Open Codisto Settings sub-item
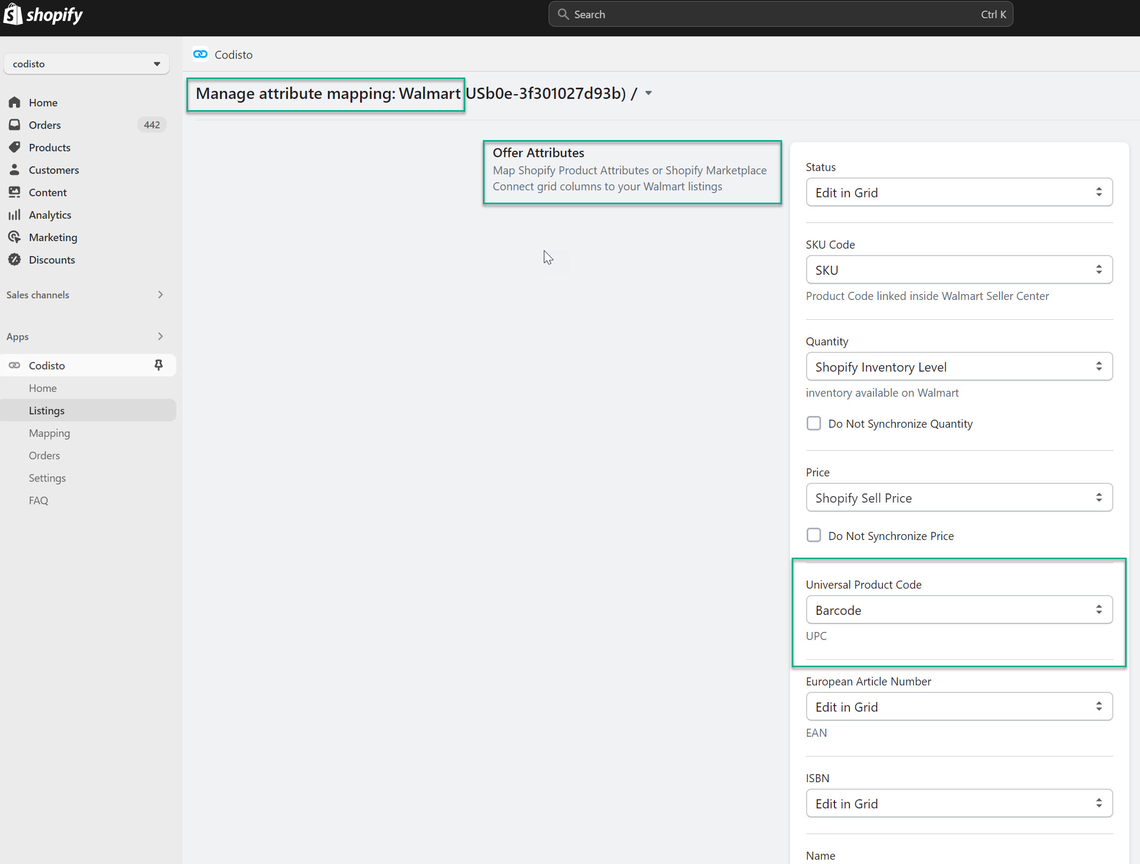The height and width of the screenshot is (864, 1140). [x=47, y=477]
